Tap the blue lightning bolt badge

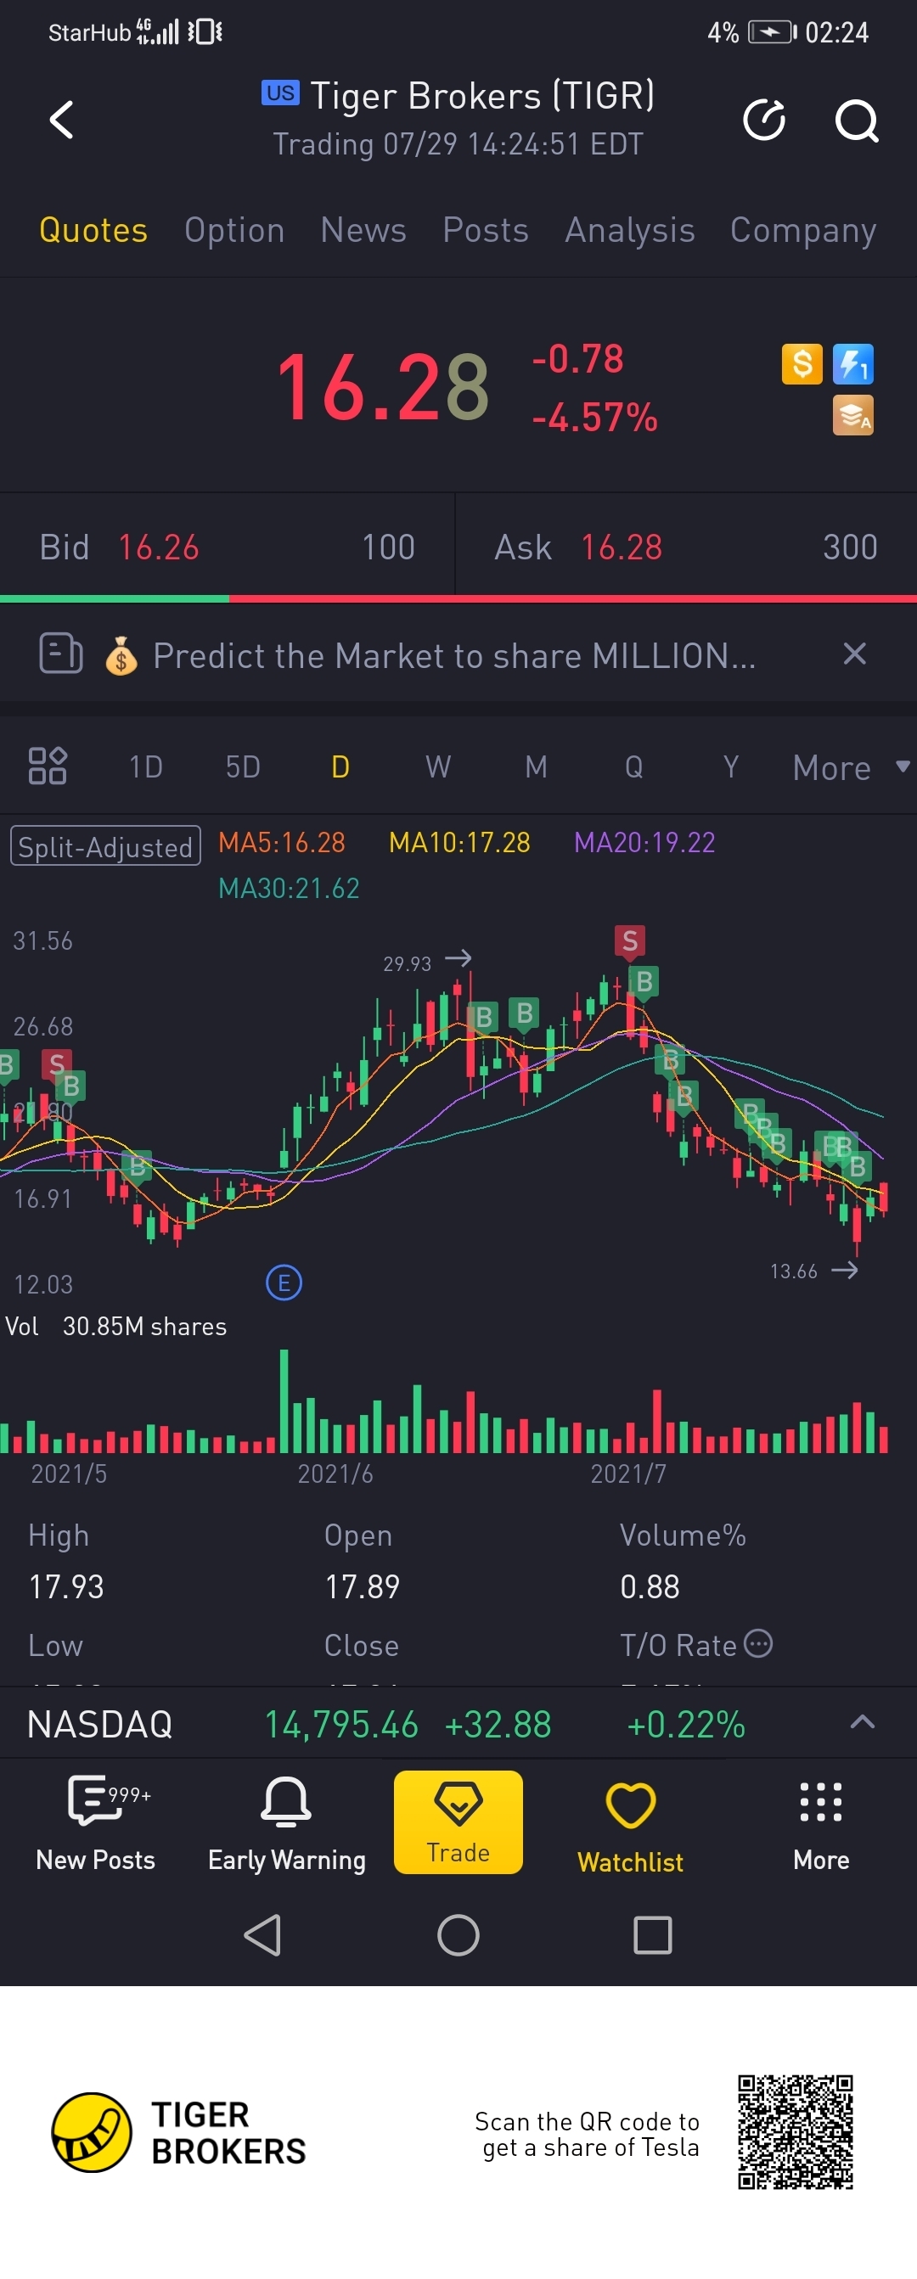click(853, 363)
